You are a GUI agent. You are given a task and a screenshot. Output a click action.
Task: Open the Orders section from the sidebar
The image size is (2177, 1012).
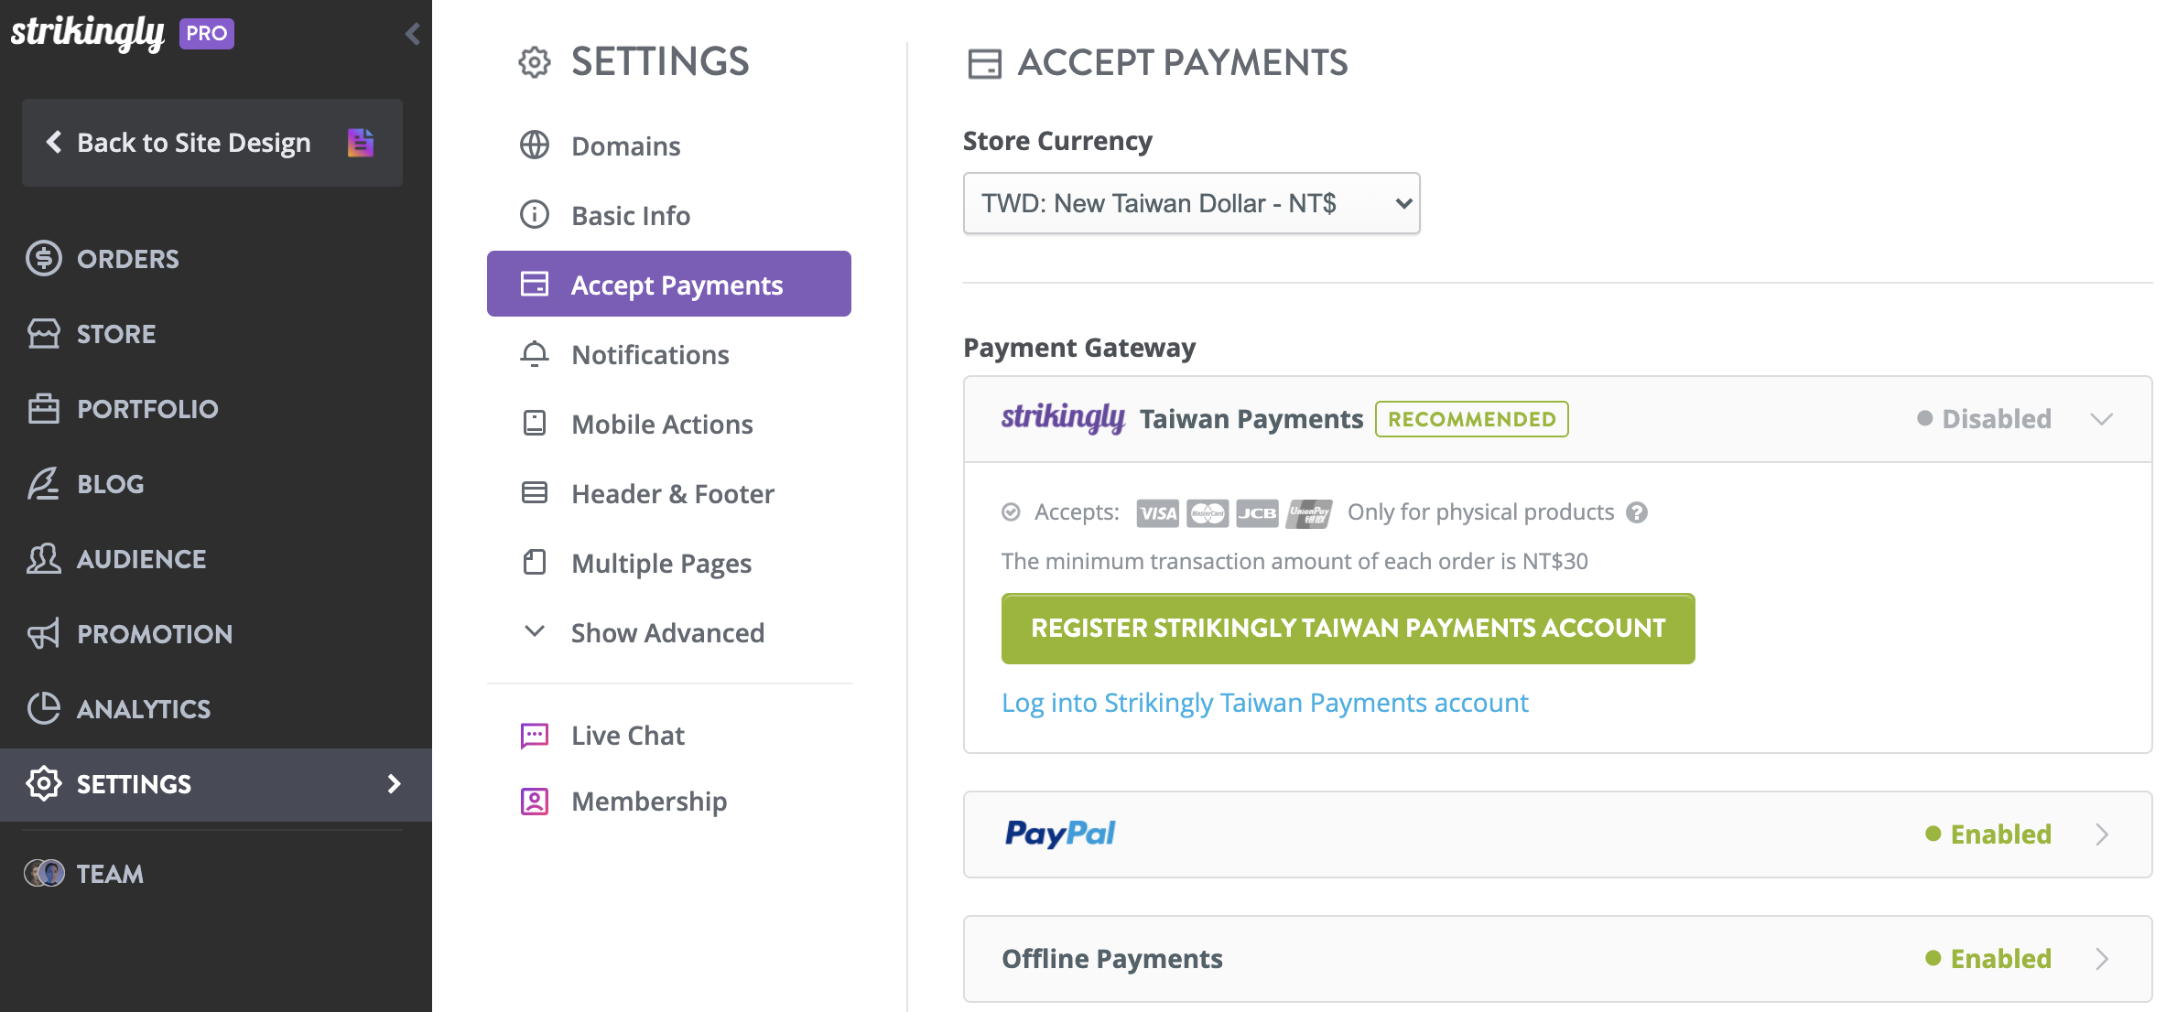[x=128, y=258]
